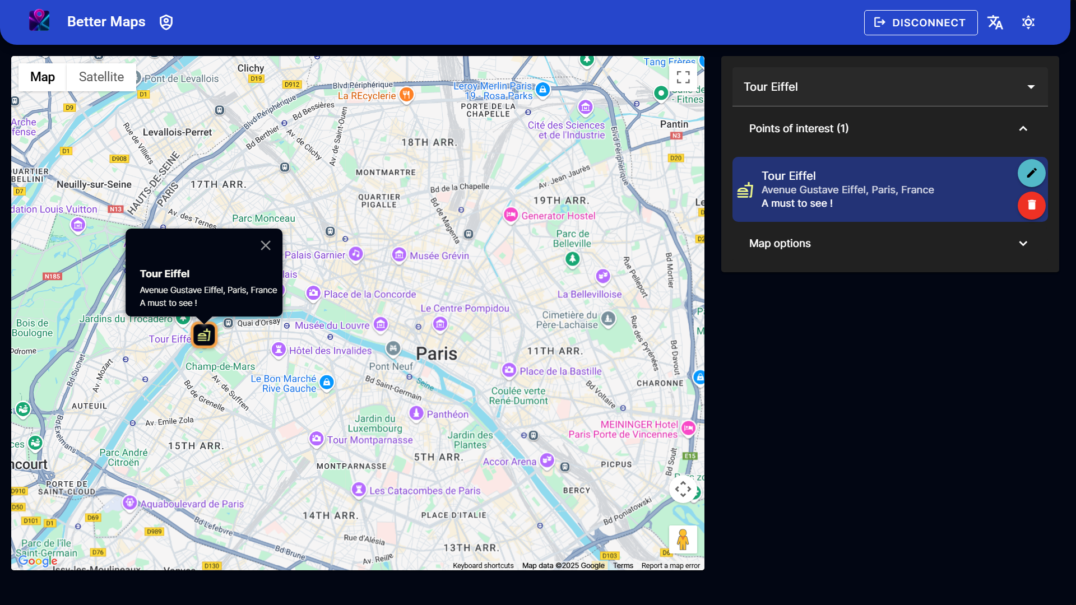
Task: Select the Map view tab
Action: [43, 77]
